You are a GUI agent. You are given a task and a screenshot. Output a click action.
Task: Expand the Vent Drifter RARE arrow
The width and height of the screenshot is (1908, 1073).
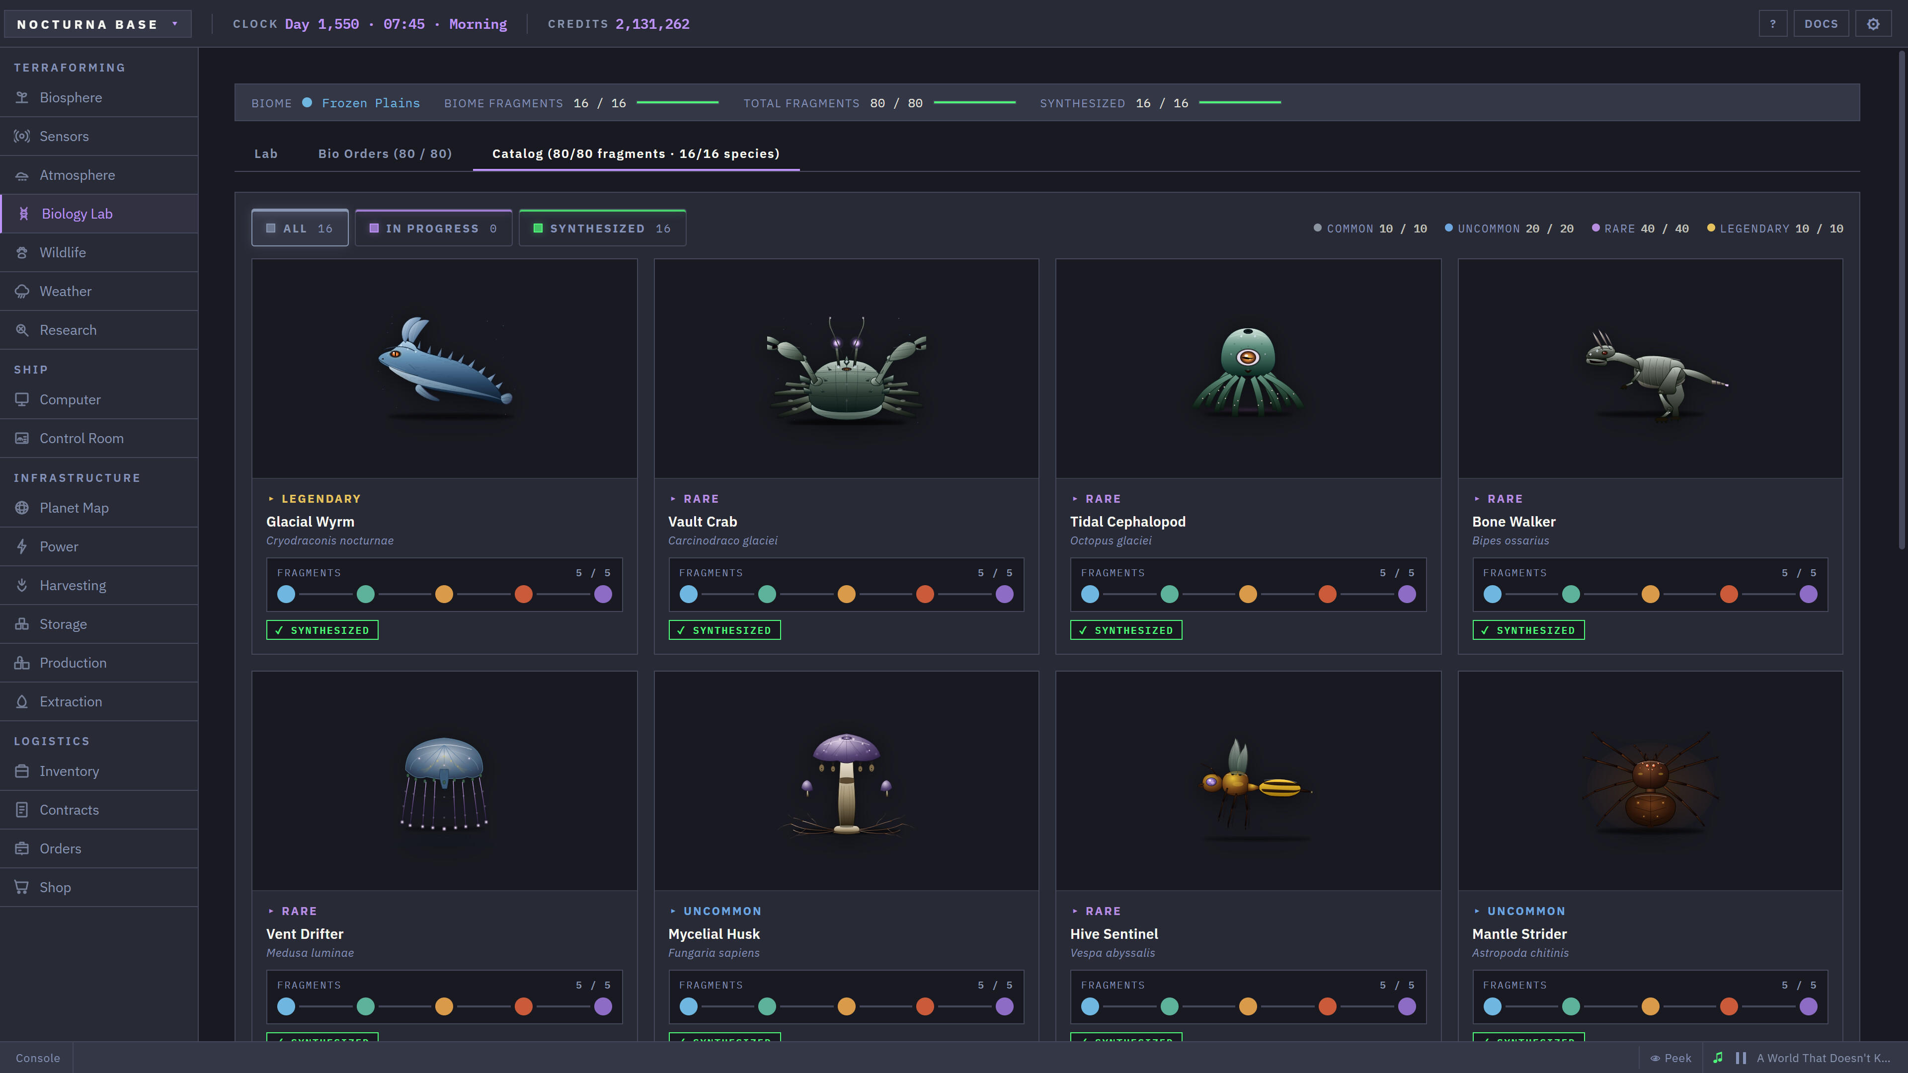point(271,911)
